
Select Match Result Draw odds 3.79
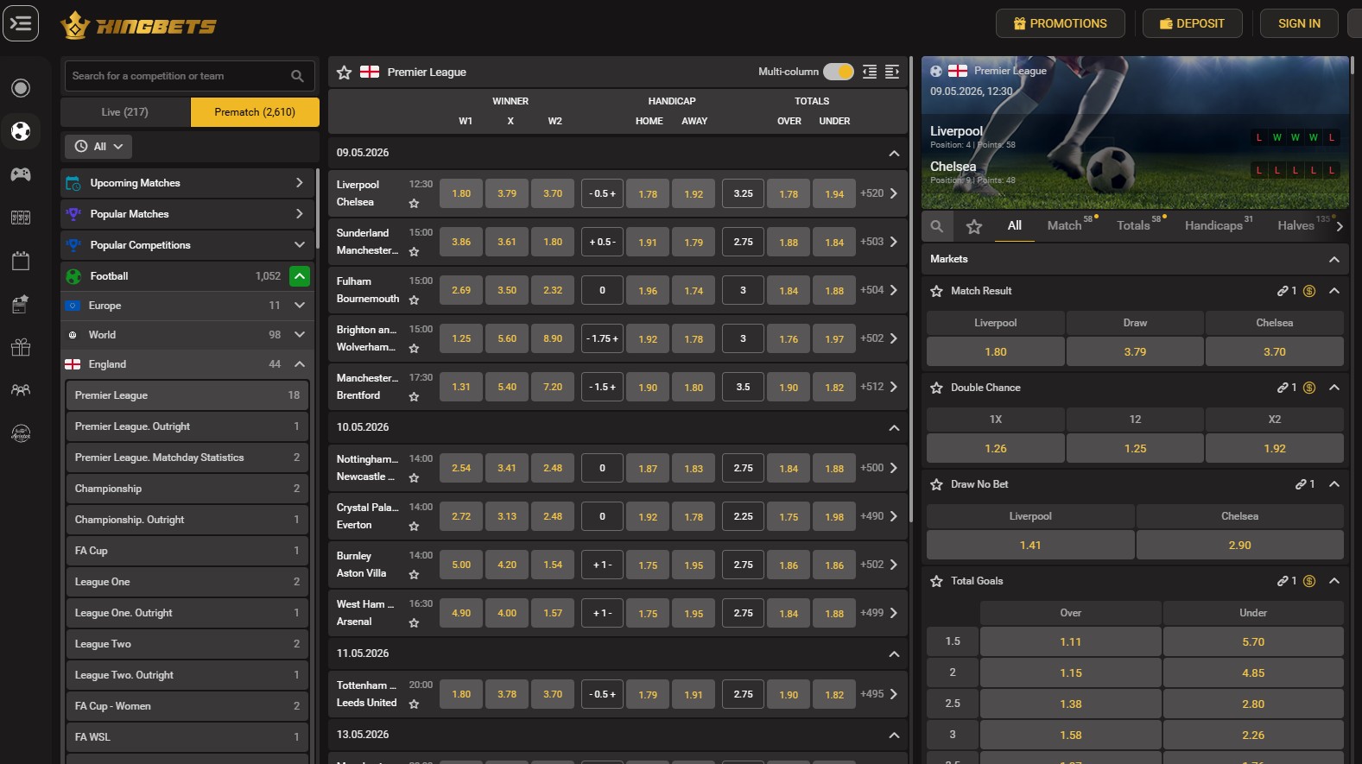pyautogui.click(x=1135, y=352)
